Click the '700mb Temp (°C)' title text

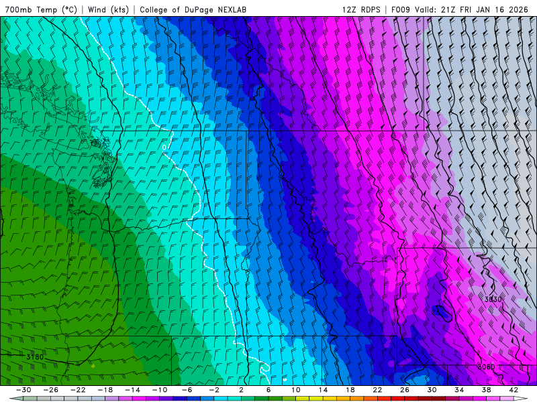41,9
